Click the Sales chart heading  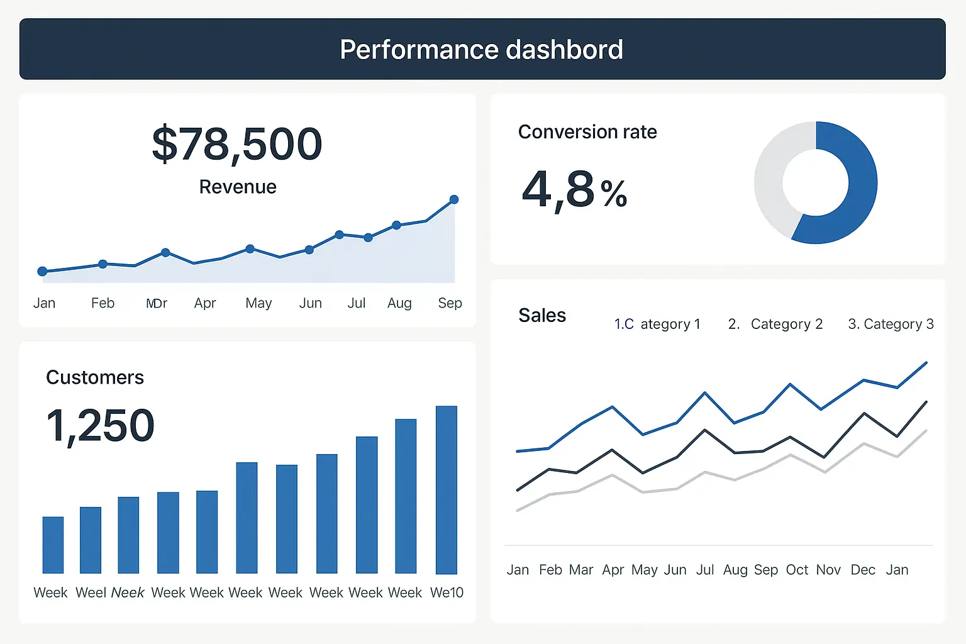pyautogui.click(x=542, y=315)
